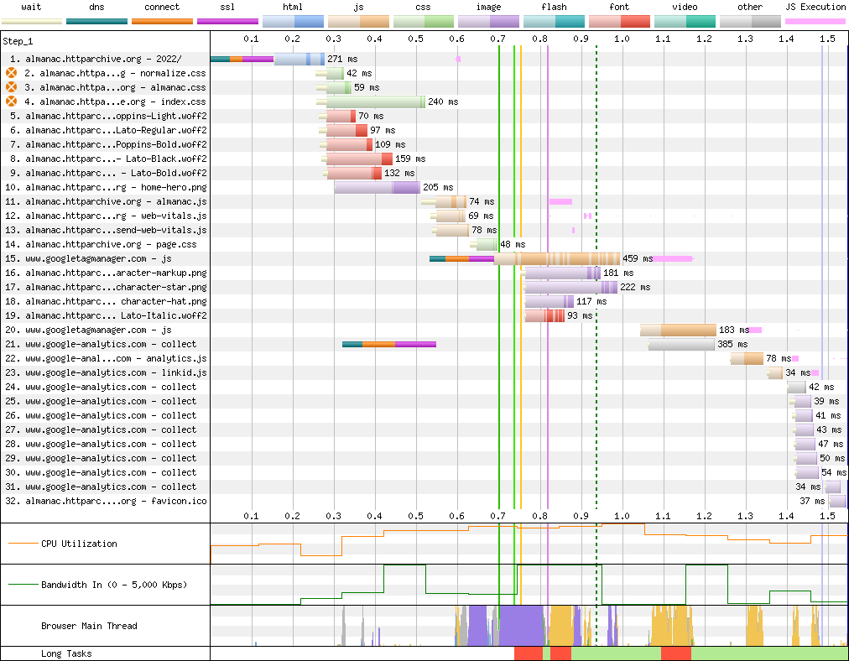Pick the ssl legend color bar
Image resolution: width=849 pixels, height=661 pixels.
pos(227,21)
